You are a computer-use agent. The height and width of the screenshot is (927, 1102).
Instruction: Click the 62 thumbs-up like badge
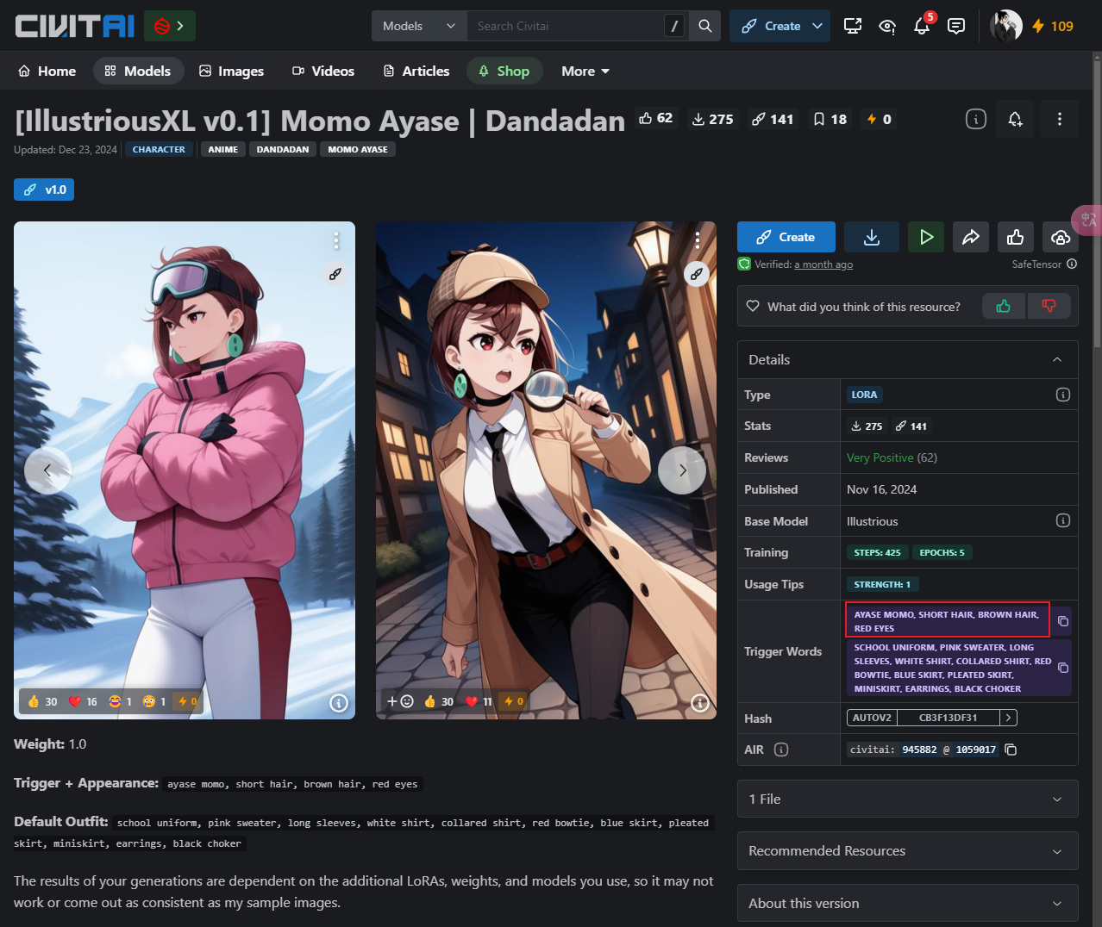[655, 118]
